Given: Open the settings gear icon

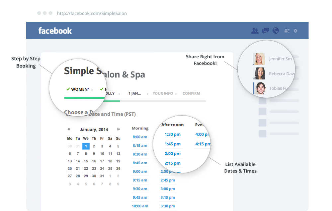Looking at the screenshot, I should pos(295,31).
